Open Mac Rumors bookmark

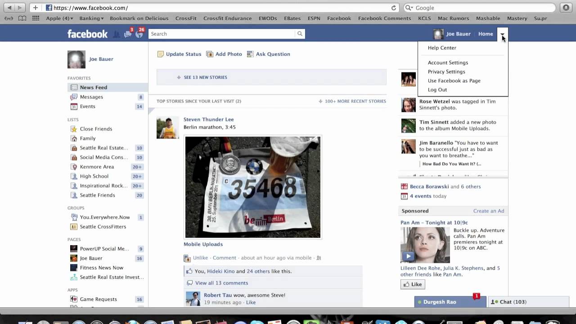[453, 18]
